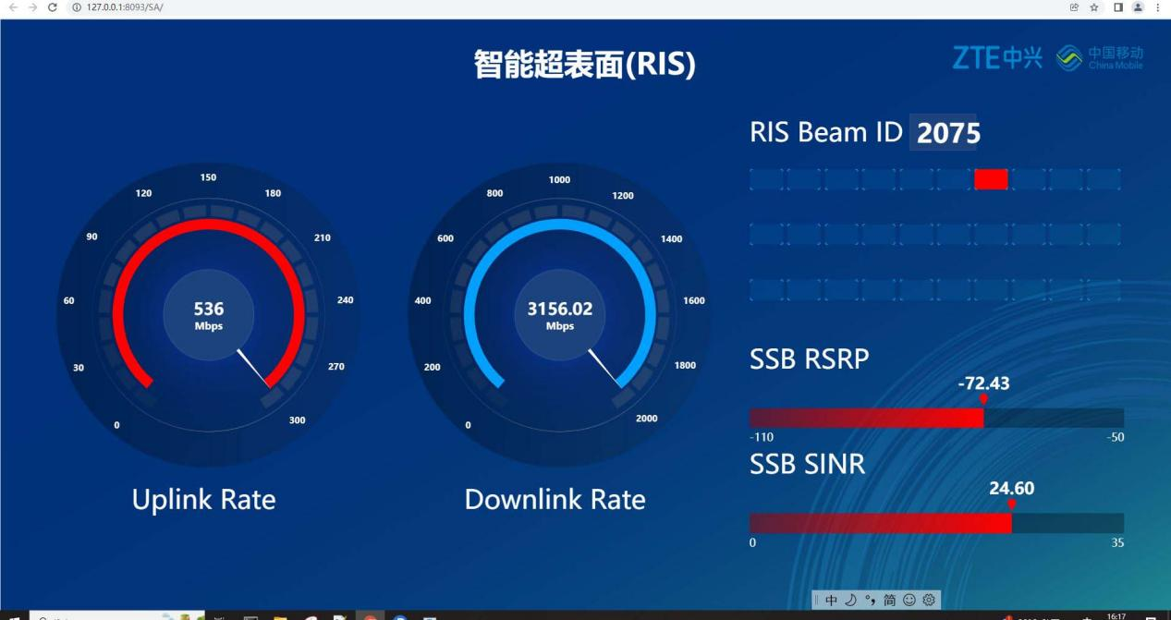Click the downlink gauge tick label 1400
The height and width of the screenshot is (620, 1171).
click(671, 239)
